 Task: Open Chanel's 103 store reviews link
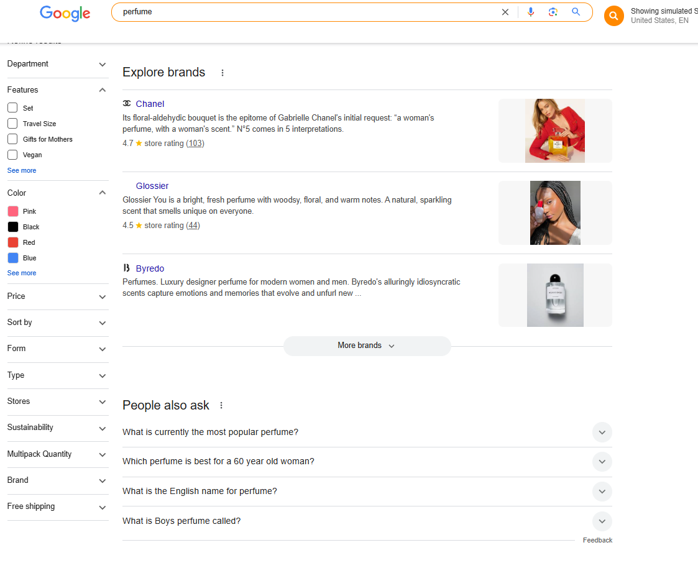[195, 144]
